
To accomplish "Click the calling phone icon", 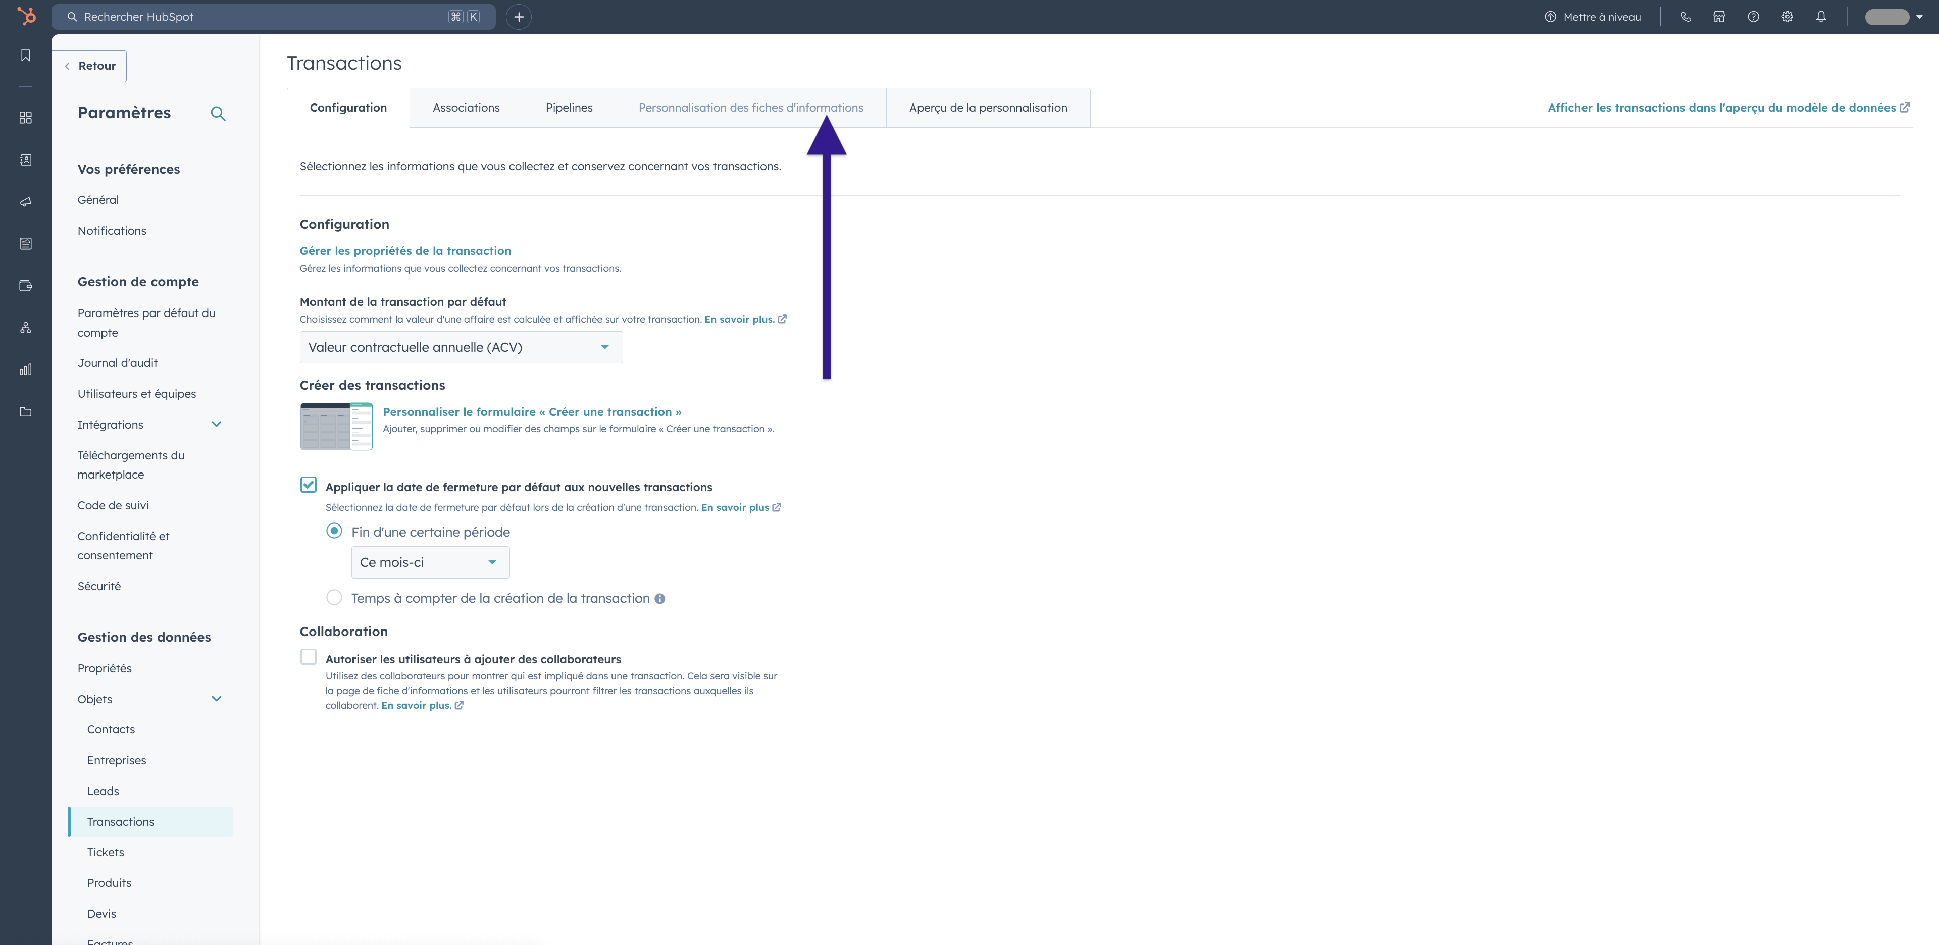I will pos(1686,17).
